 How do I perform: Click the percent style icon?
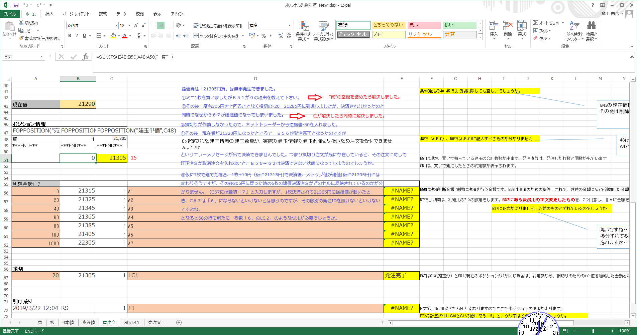pyautogui.click(x=263, y=36)
